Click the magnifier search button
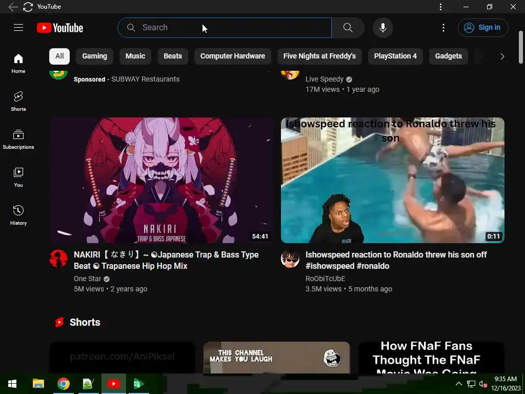This screenshot has width=525, height=394. [348, 28]
